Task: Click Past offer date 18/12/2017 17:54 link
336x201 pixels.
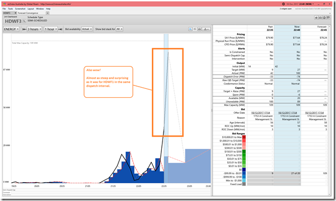Action: (x=260, y=113)
